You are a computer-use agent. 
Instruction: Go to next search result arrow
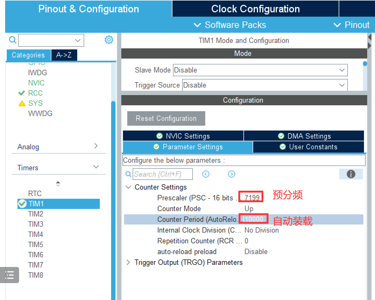click(x=231, y=174)
